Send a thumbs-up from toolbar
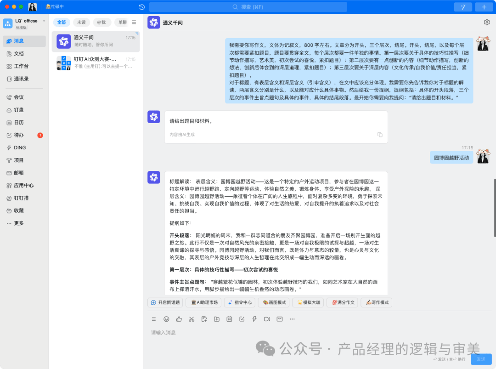 pyautogui.click(x=179, y=319)
